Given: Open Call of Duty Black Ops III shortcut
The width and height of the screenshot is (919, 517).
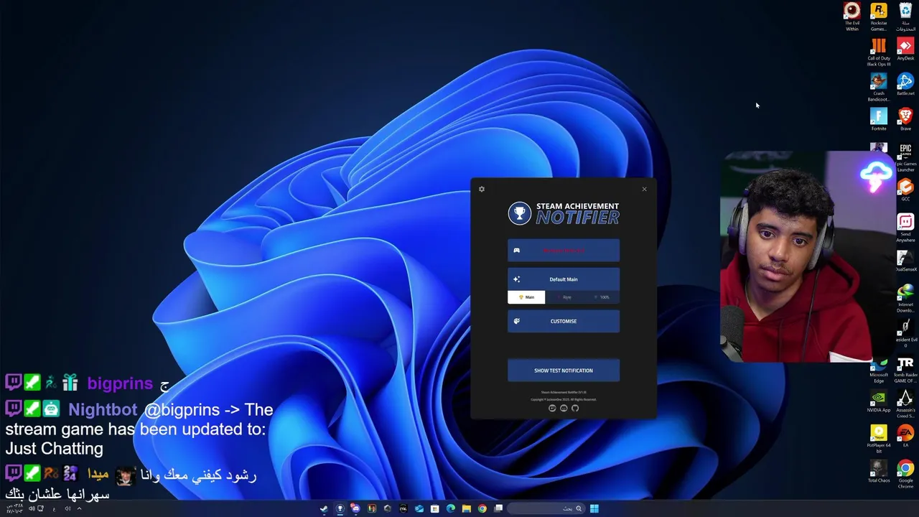Looking at the screenshot, I should point(879,52).
